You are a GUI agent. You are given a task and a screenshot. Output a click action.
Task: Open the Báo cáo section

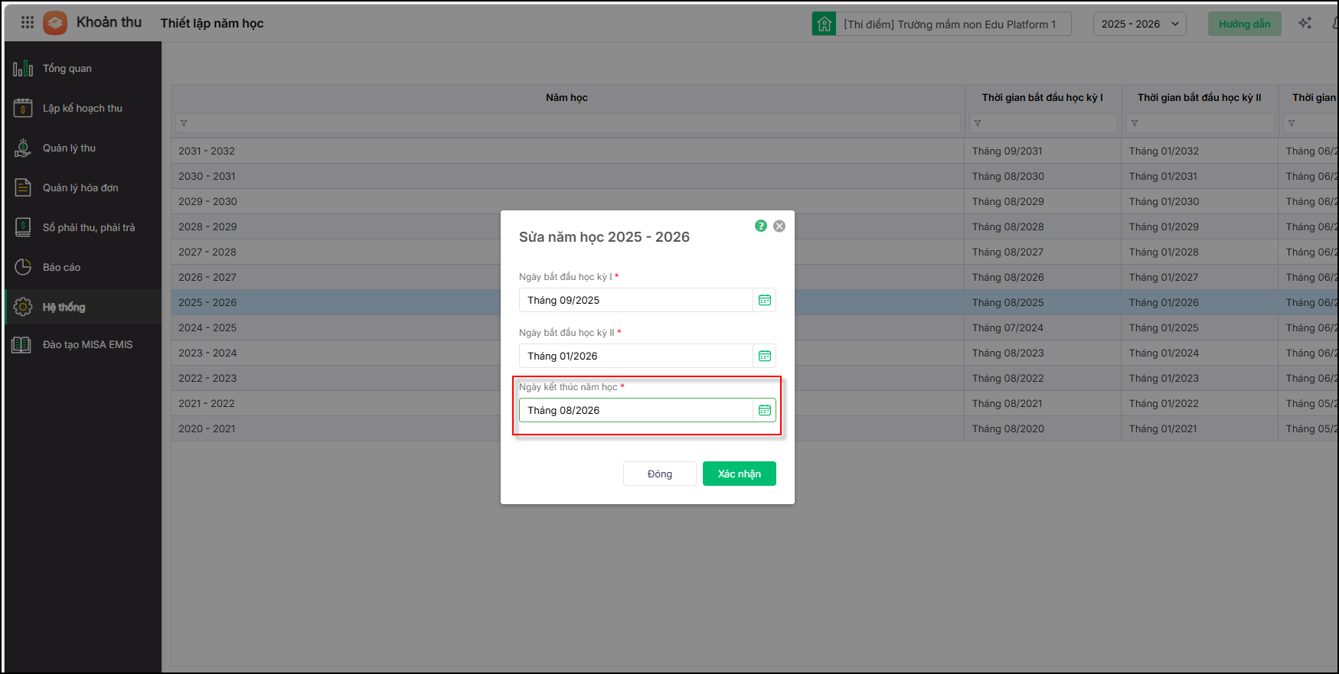(x=83, y=267)
